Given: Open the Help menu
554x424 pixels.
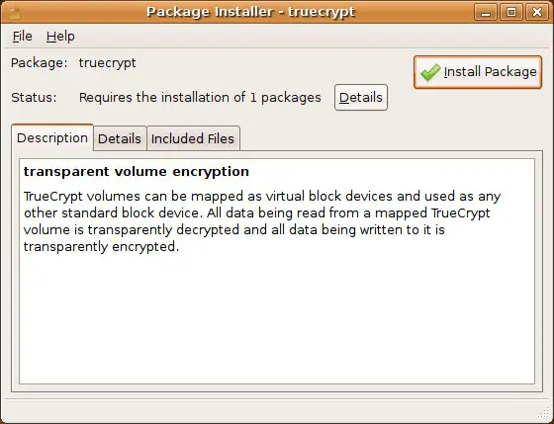Looking at the screenshot, I should (60, 37).
